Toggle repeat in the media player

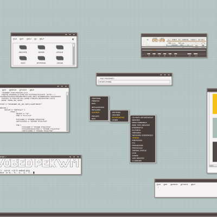tap(195, 54)
